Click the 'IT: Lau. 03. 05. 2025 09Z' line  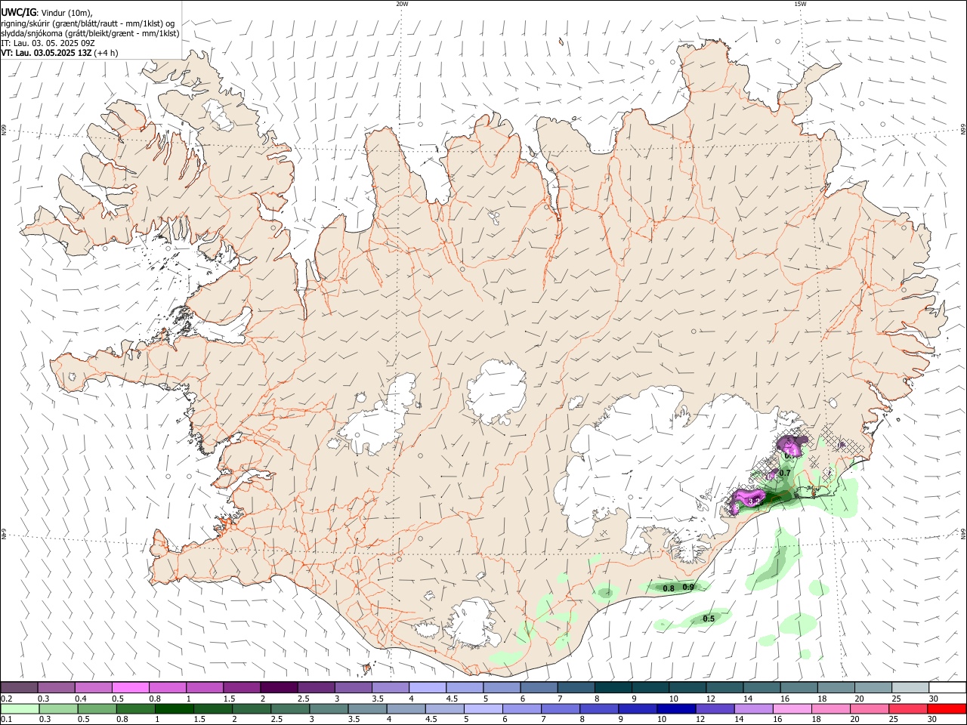pos(48,43)
